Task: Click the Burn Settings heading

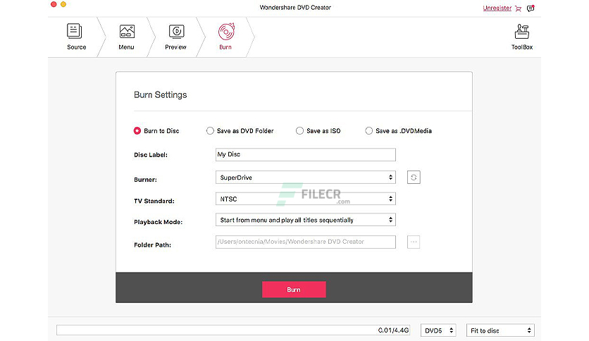Action: [x=161, y=94]
